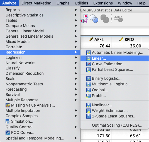Click the APFL column ruler icon

click(x=91, y=39)
